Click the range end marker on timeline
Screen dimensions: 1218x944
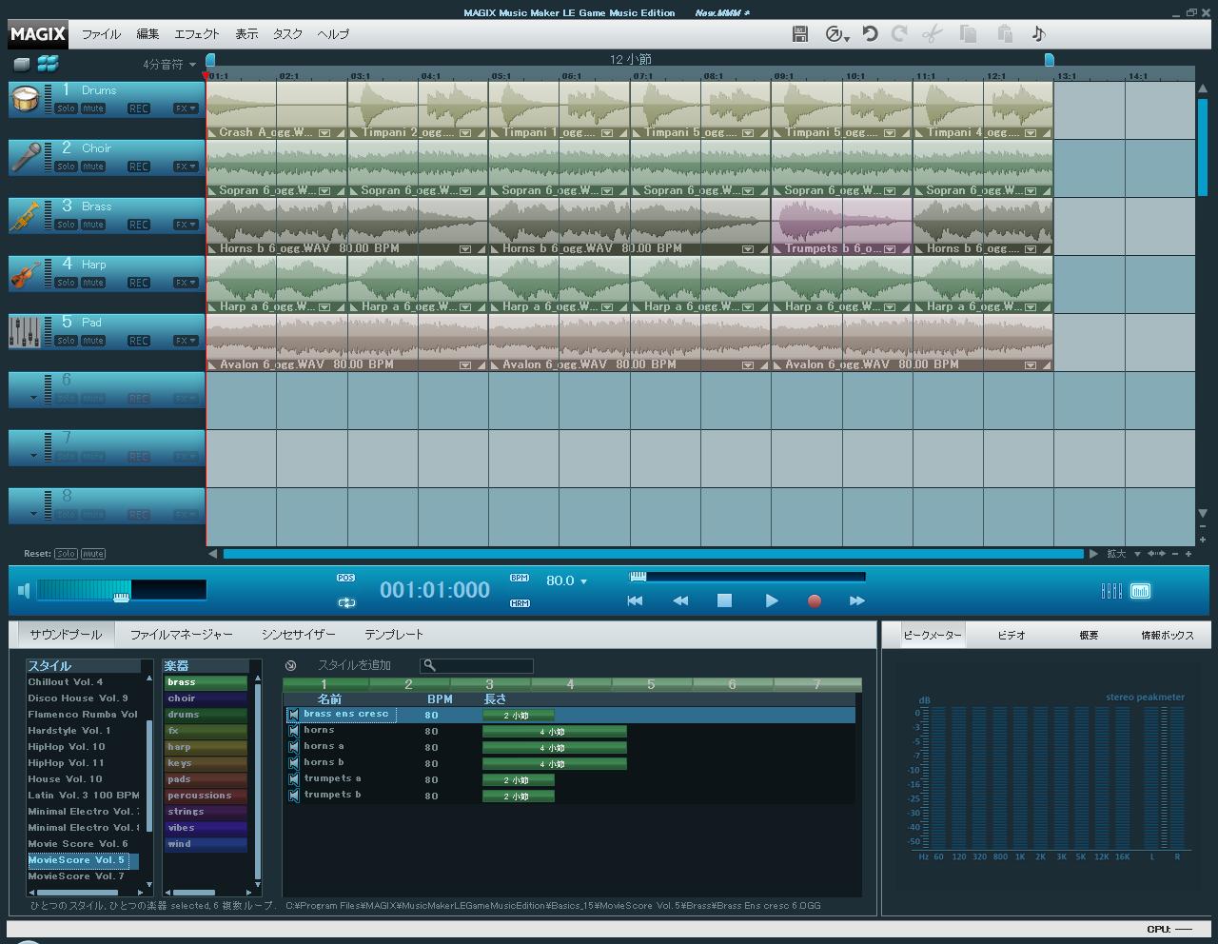[x=1049, y=60]
